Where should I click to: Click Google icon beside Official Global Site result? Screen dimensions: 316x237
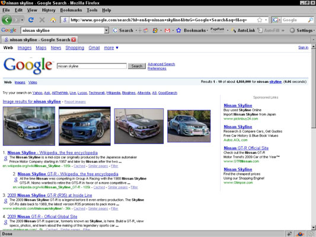click(x=6, y=223)
